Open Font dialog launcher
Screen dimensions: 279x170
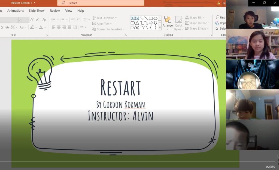click(47, 35)
